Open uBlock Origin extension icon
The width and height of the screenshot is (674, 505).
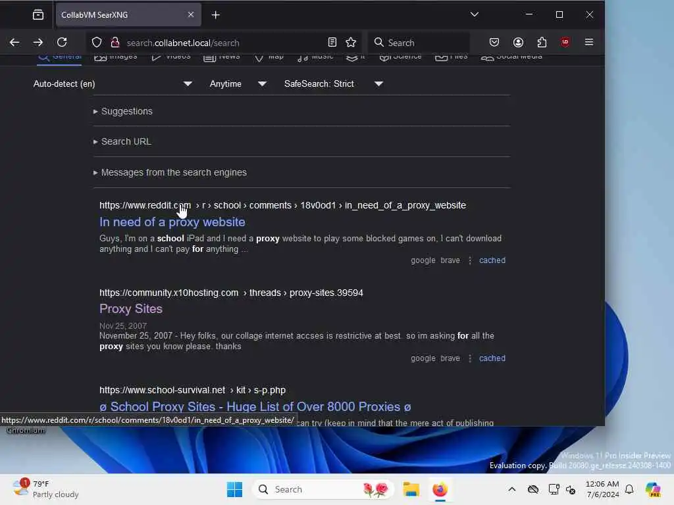(x=565, y=42)
